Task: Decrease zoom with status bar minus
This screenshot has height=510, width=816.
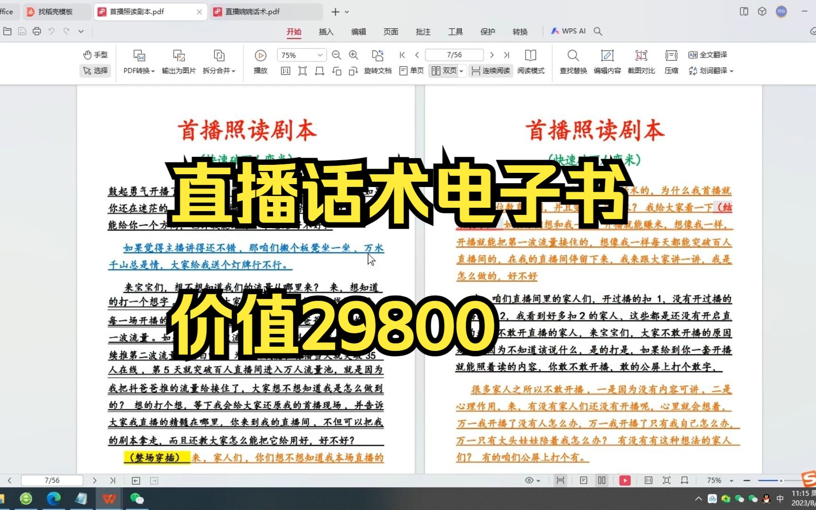Action: click(747, 480)
